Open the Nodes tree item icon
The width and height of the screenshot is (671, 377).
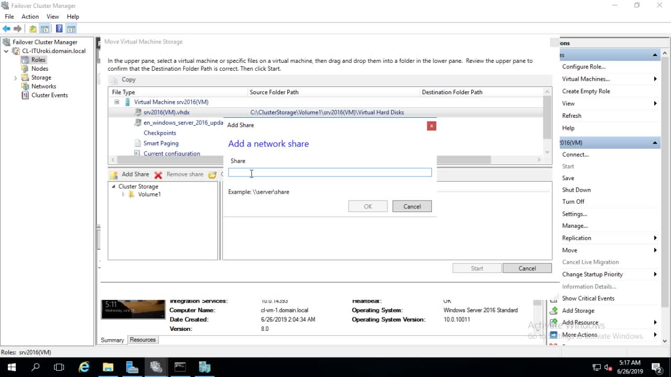coord(25,69)
